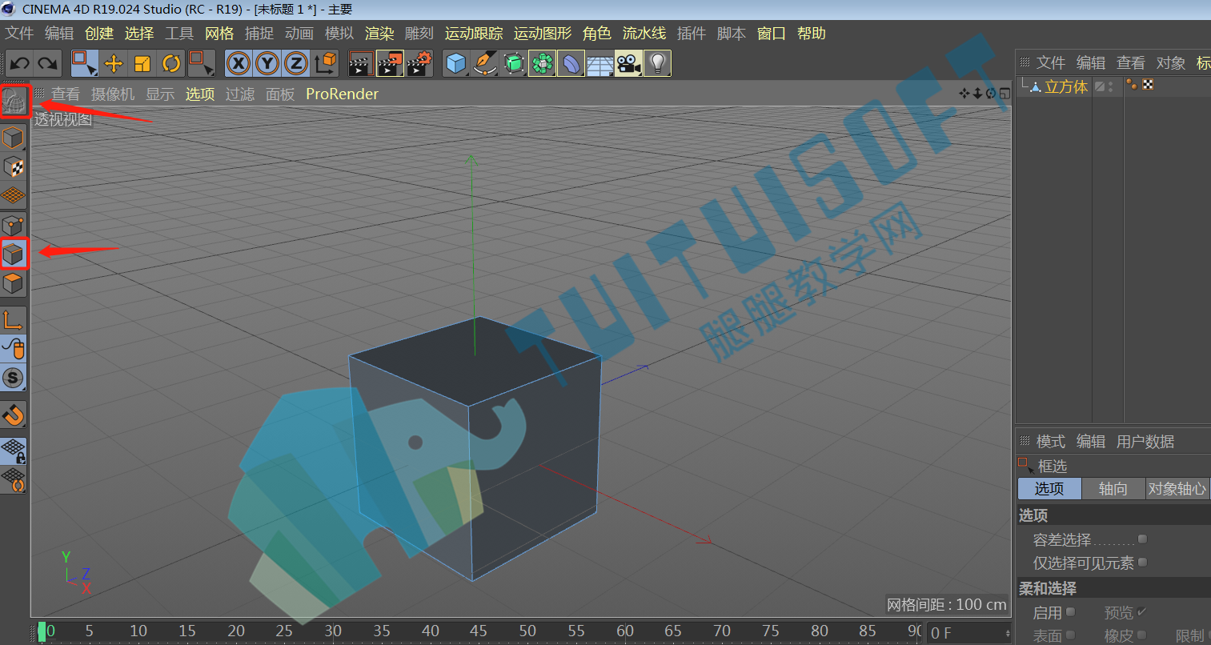Toggle the 启用 soft selection checkbox
Image resolution: width=1211 pixels, height=645 pixels.
click(1070, 612)
